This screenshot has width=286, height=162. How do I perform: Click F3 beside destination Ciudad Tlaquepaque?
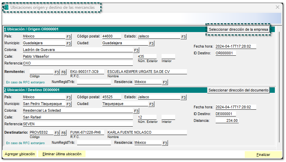(151, 104)
